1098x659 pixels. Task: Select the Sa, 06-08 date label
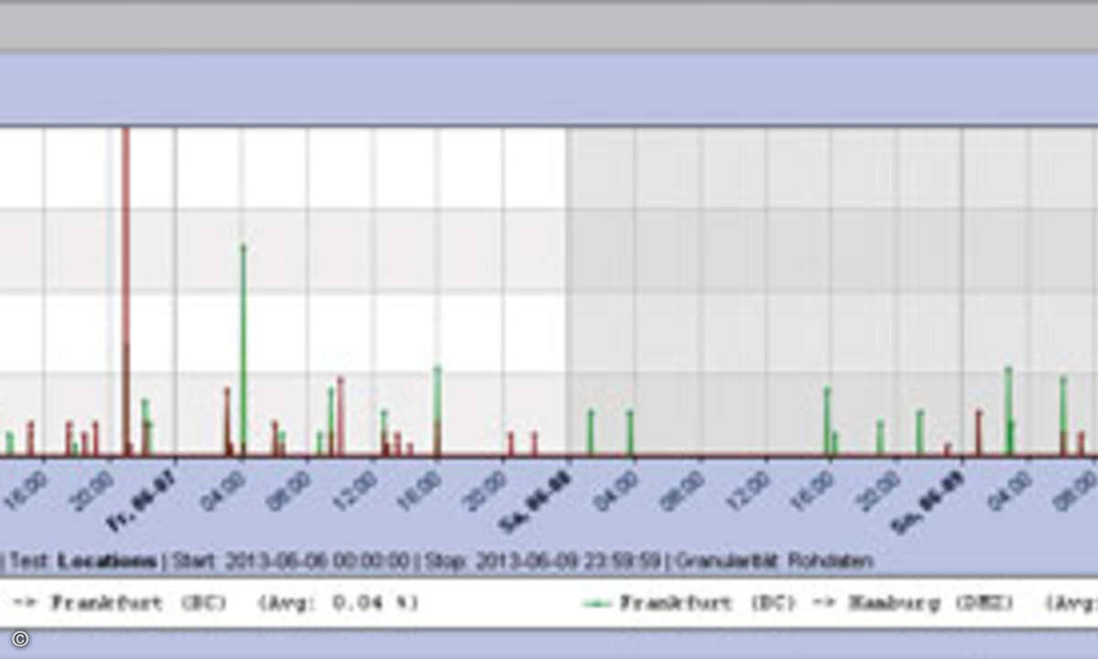(x=535, y=502)
